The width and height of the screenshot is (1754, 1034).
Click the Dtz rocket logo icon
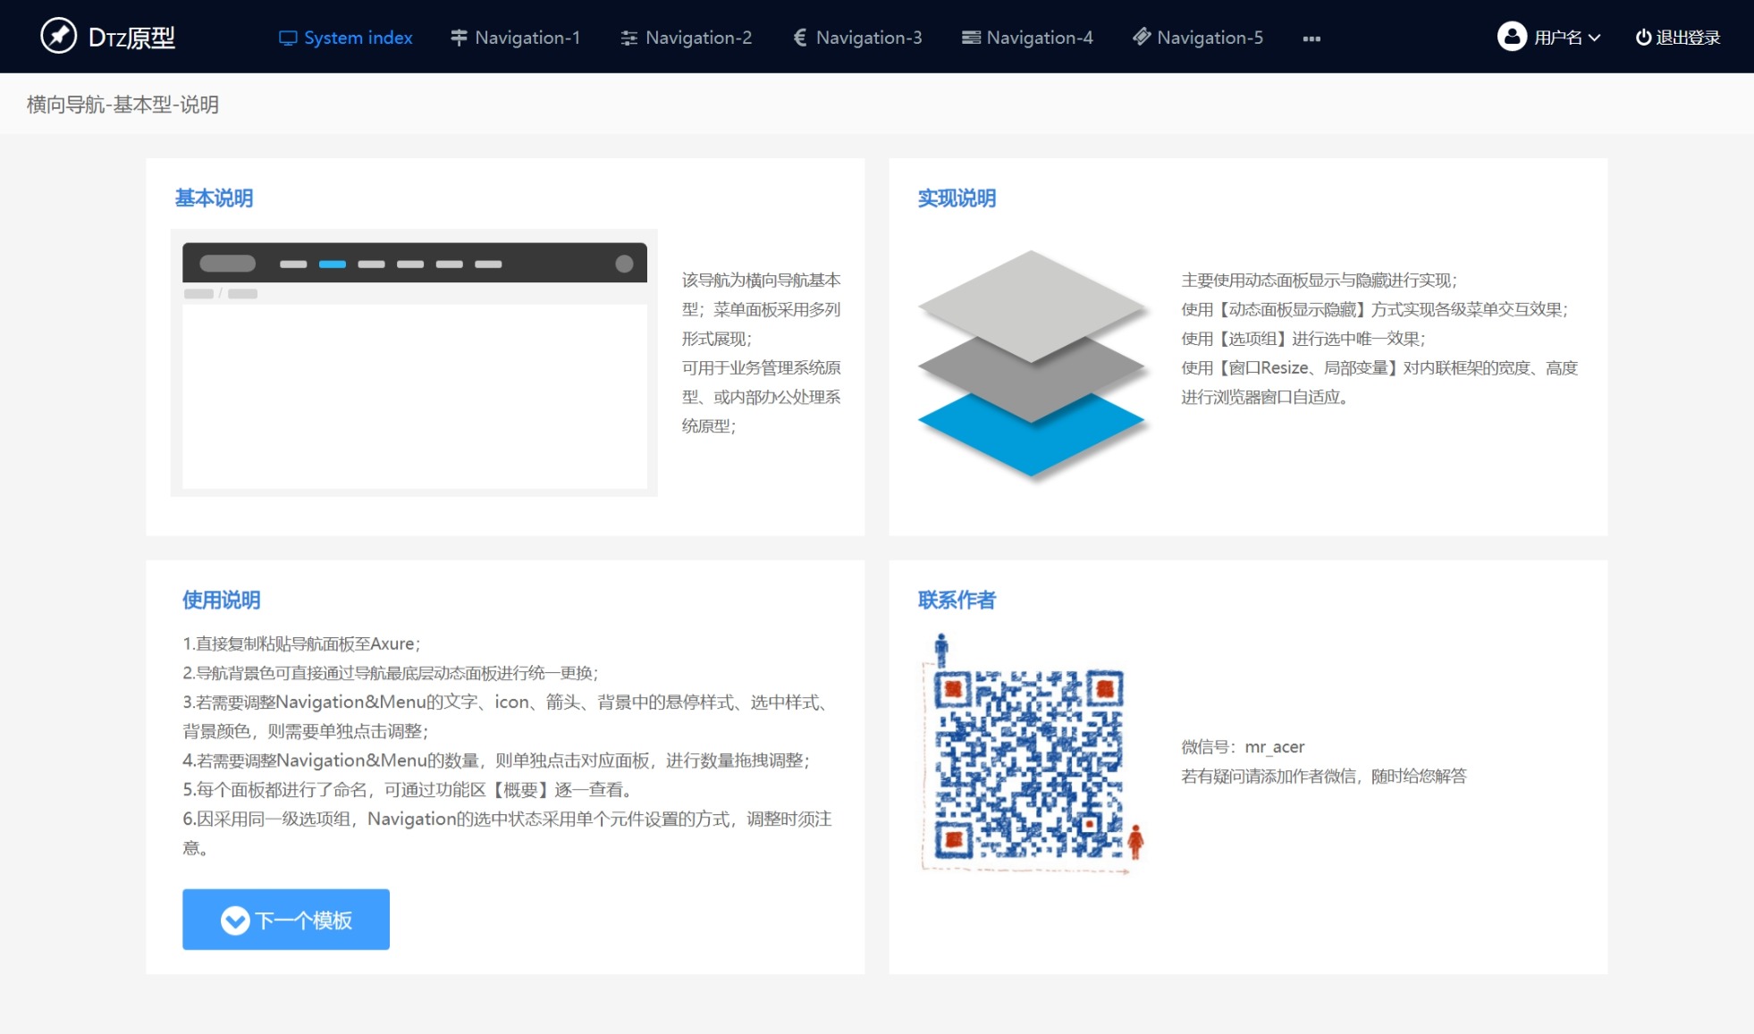point(59,37)
